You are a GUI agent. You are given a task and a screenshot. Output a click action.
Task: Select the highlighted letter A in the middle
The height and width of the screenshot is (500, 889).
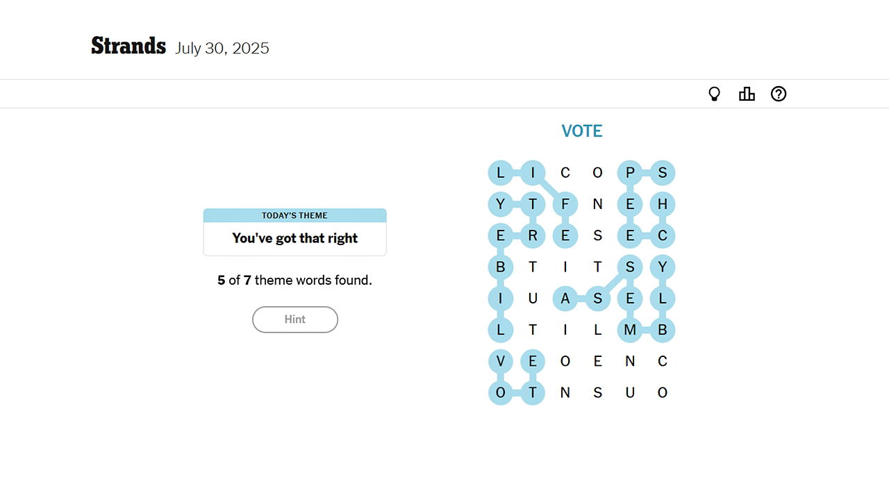[x=565, y=299]
